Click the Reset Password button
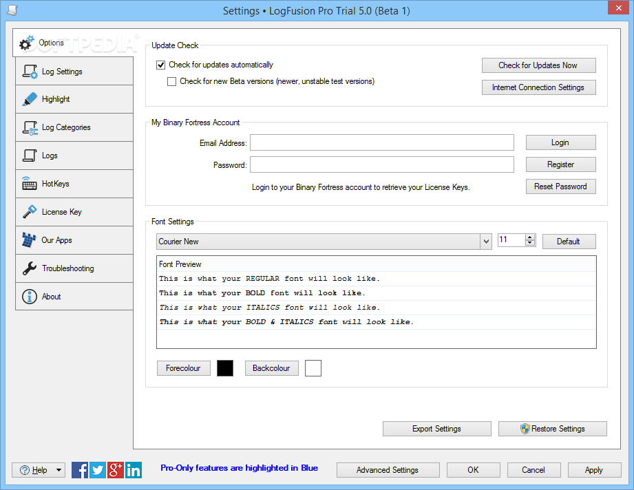The image size is (634, 490). [560, 187]
